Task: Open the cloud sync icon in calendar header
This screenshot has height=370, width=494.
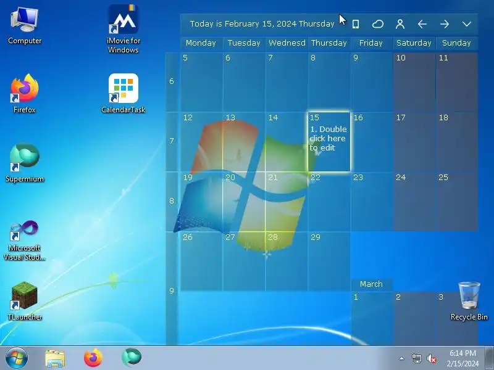Action: click(x=378, y=24)
